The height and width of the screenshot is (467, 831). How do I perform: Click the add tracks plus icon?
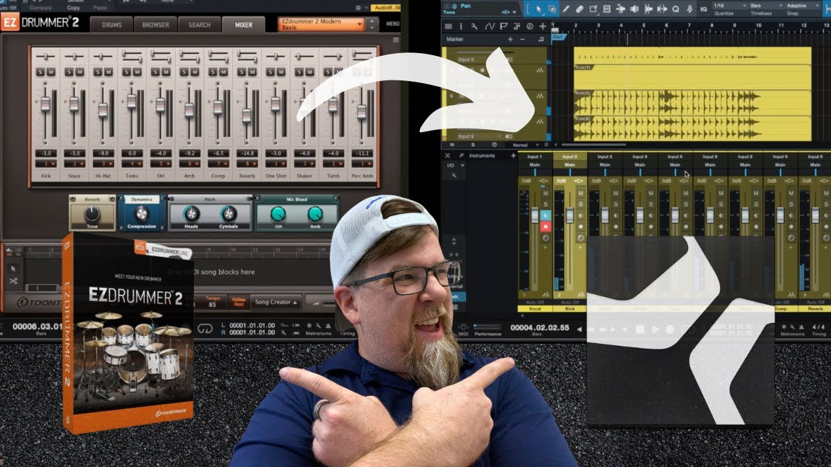coord(543,27)
